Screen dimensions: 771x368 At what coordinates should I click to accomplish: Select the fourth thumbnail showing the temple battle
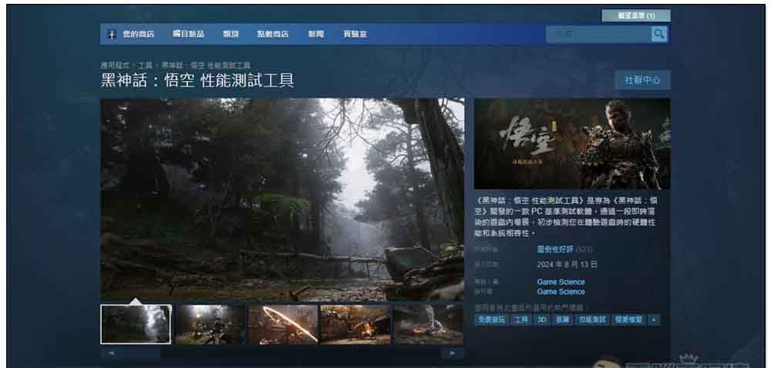355,324
